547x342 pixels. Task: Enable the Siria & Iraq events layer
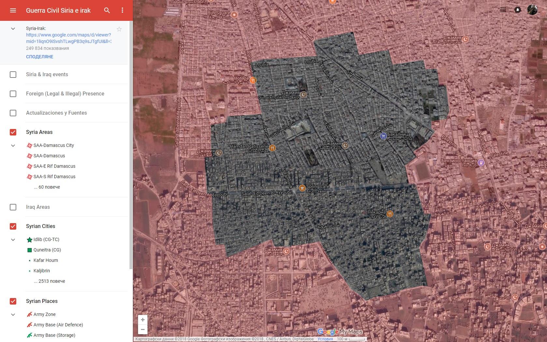[x=13, y=75]
